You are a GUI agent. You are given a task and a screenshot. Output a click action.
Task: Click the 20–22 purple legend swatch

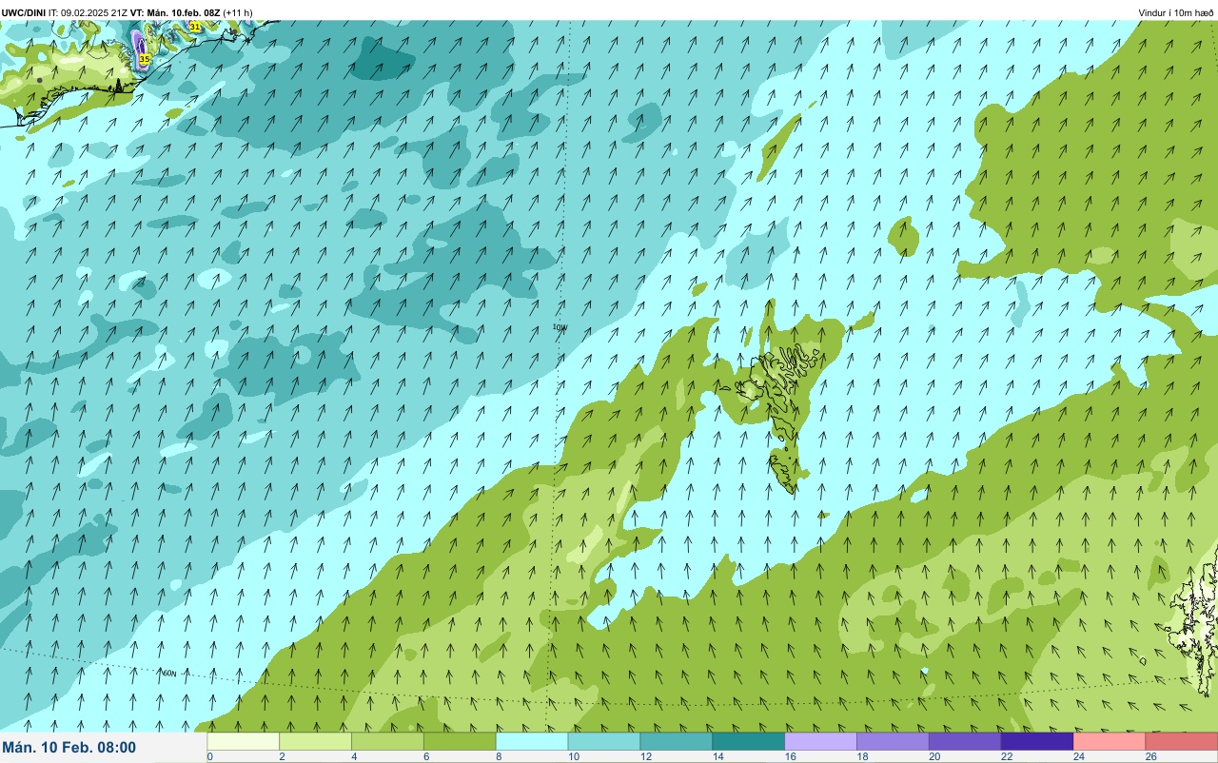[966, 741]
